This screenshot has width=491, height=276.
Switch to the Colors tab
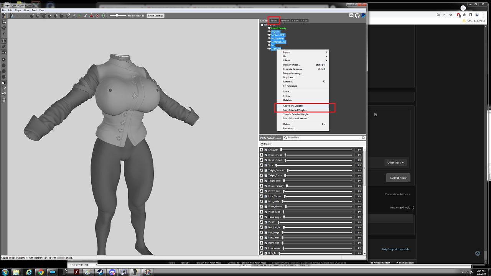click(295, 21)
